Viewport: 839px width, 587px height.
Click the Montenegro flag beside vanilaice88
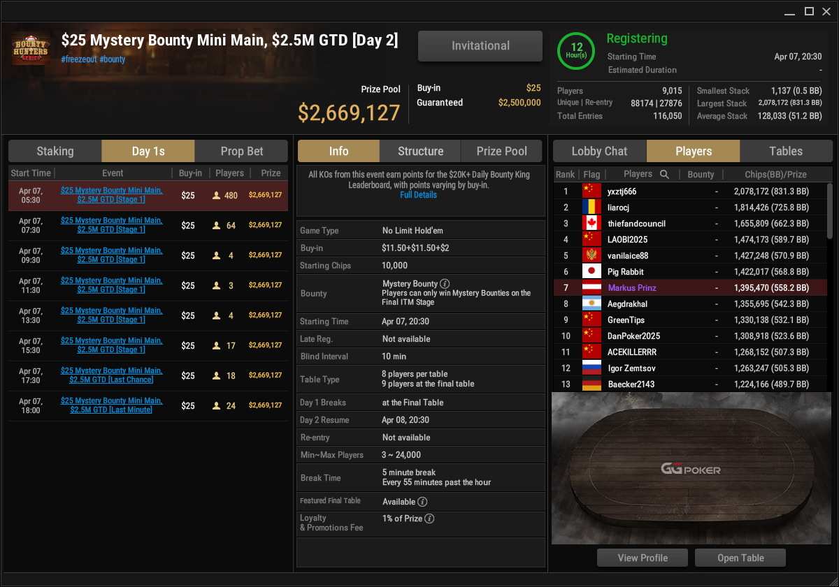[591, 255]
